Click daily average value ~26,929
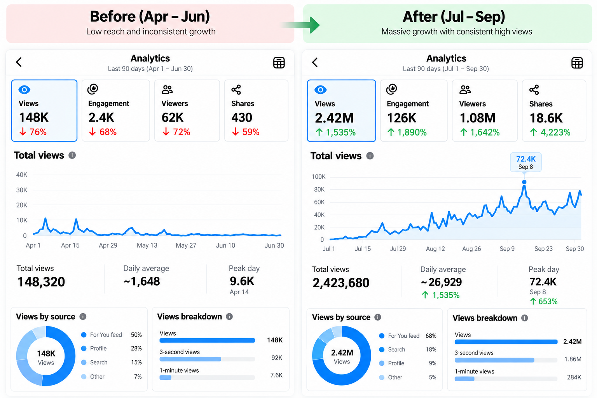 tap(441, 282)
